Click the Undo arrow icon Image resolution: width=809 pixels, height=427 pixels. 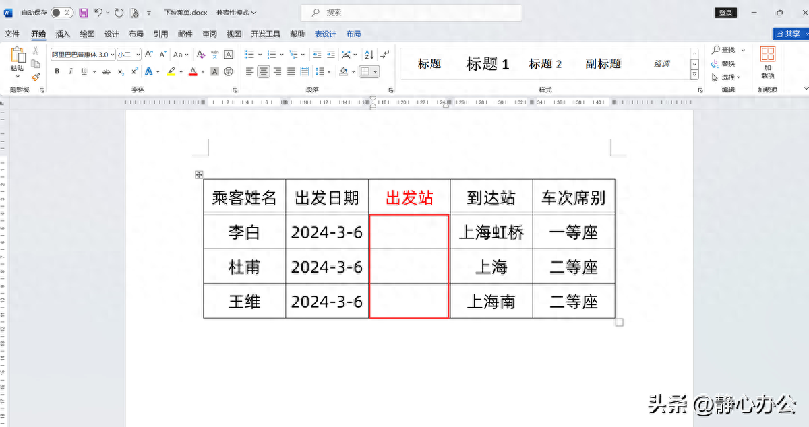(x=98, y=13)
